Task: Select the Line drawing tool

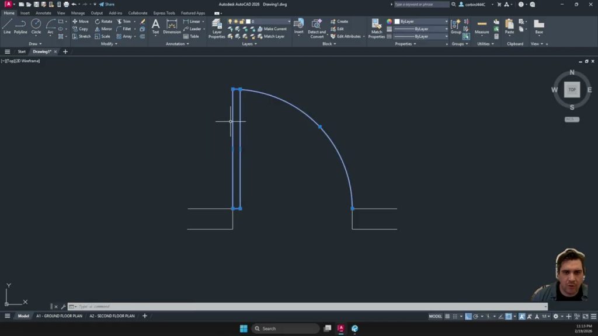Action: (x=7, y=26)
